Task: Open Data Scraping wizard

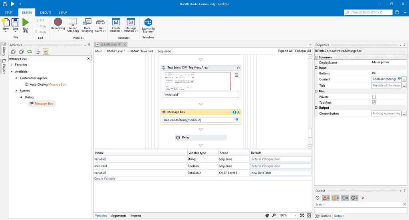Action: point(87,25)
